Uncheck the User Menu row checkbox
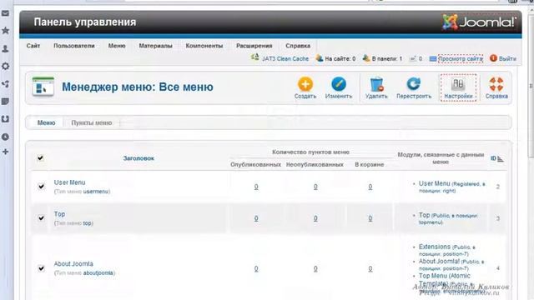The width and height of the screenshot is (534, 300). coord(41,187)
